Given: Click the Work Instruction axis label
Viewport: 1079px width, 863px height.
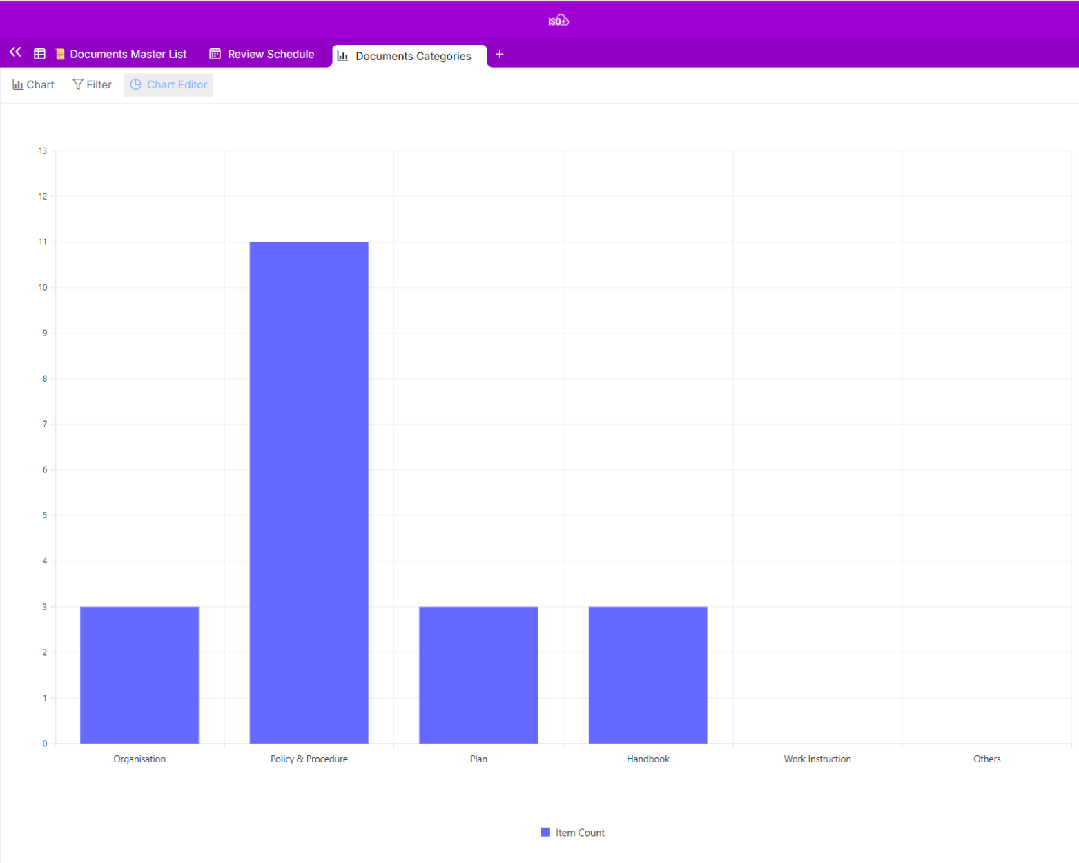Looking at the screenshot, I should click(817, 759).
